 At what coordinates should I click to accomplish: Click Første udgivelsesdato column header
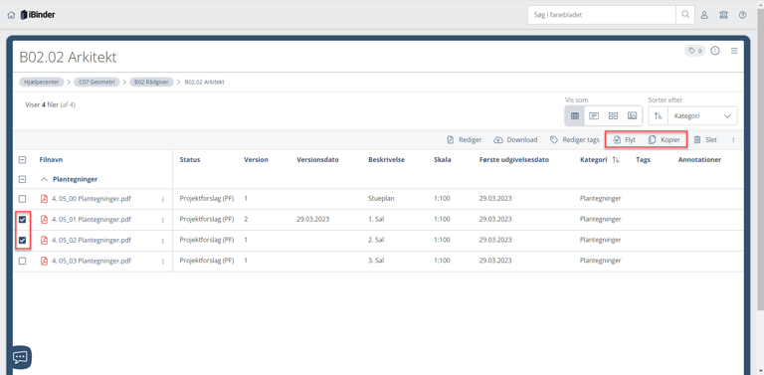pos(514,160)
